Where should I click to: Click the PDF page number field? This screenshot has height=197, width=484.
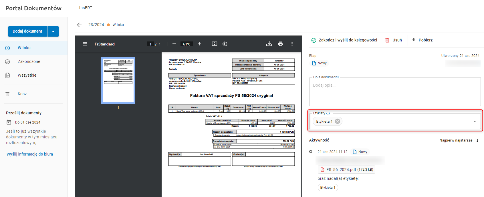(150, 44)
